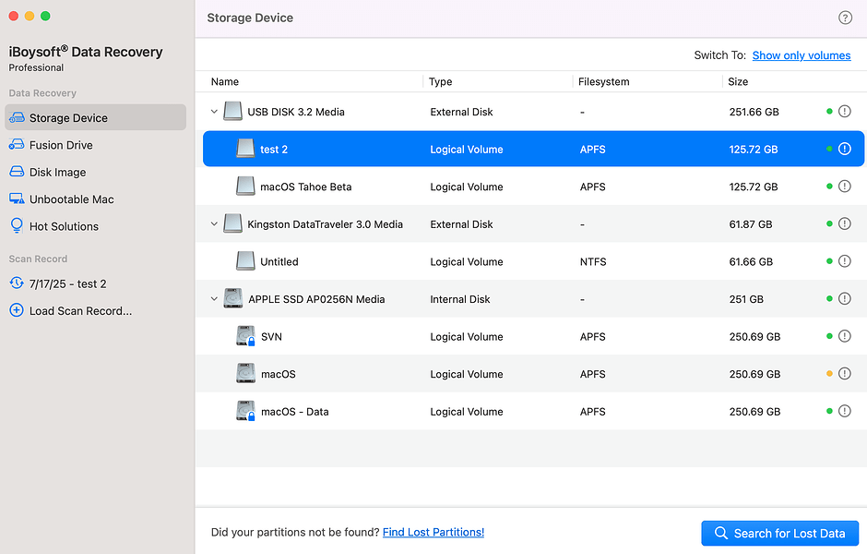867x554 pixels.
Task: Select the Kingston DataTraveler 3.0 Media name
Action: pos(325,224)
